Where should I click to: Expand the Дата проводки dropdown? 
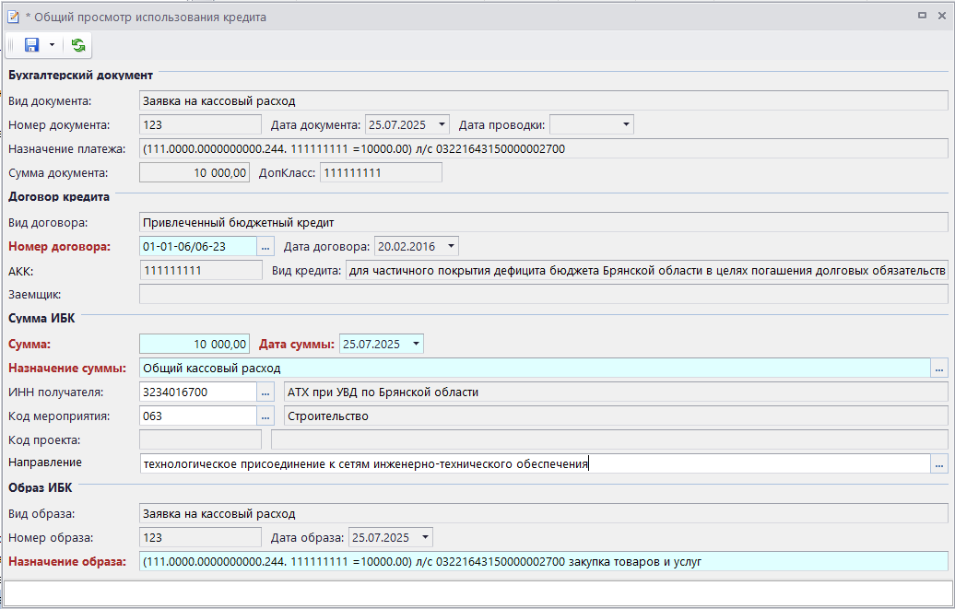tap(626, 124)
